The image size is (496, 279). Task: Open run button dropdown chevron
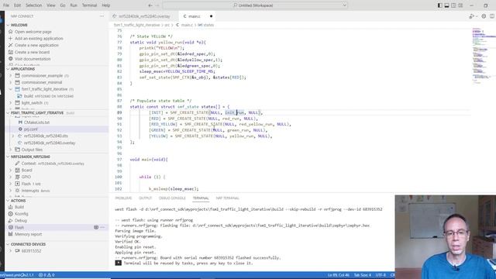click(x=477, y=16)
